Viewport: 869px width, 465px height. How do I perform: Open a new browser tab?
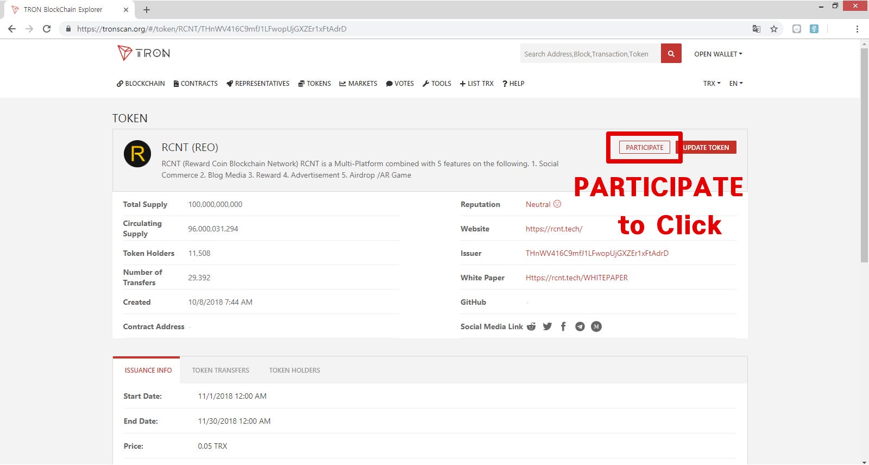147,10
